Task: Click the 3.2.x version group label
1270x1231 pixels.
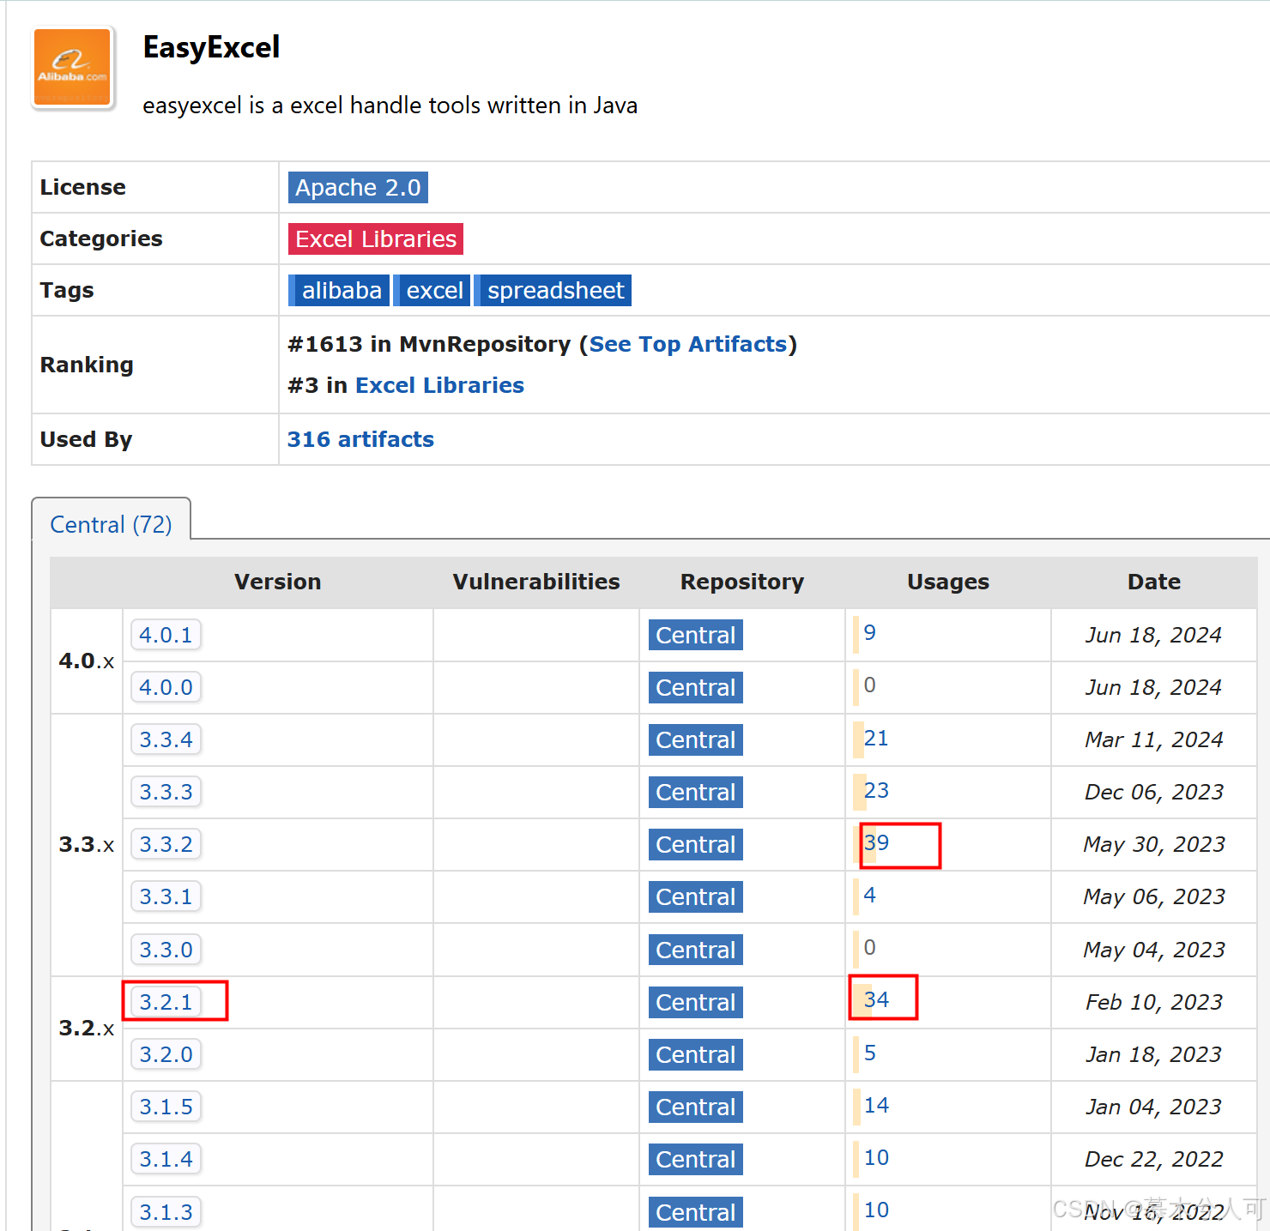Action: [87, 1029]
